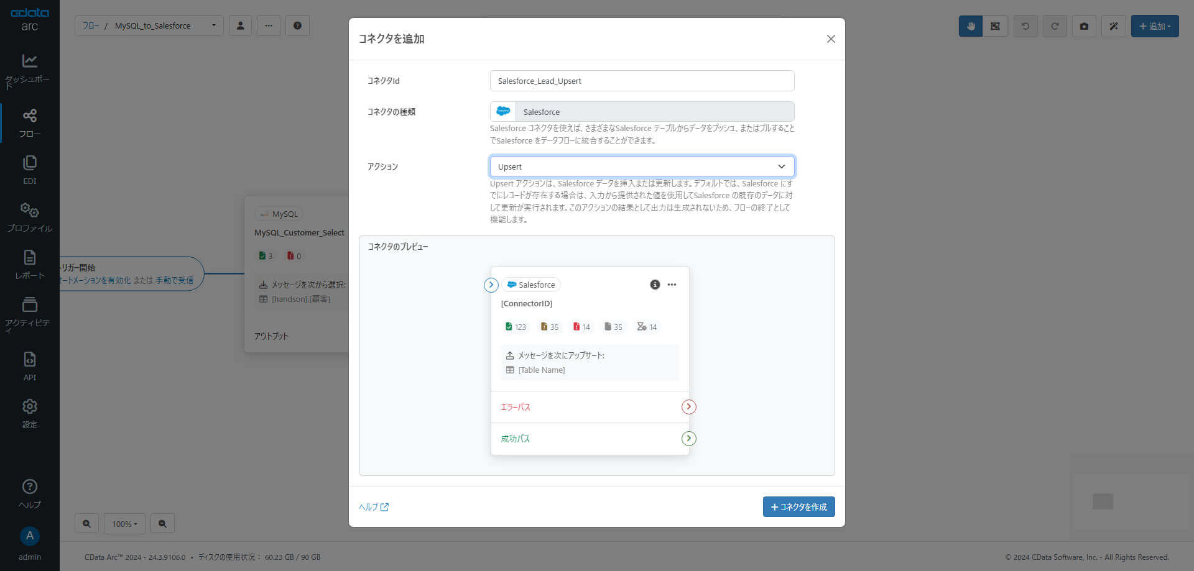The height and width of the screenshot is (571, 1194).
Task: Click the input arrow on Salesforce preview
Action: point(491,285)
